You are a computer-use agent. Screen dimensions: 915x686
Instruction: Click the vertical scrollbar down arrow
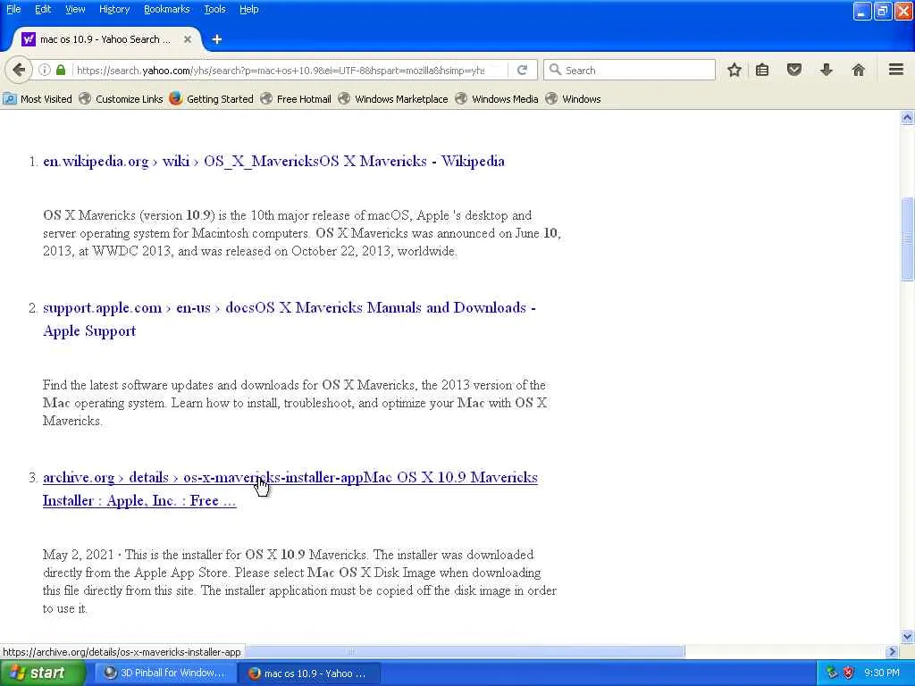(907, 636)
